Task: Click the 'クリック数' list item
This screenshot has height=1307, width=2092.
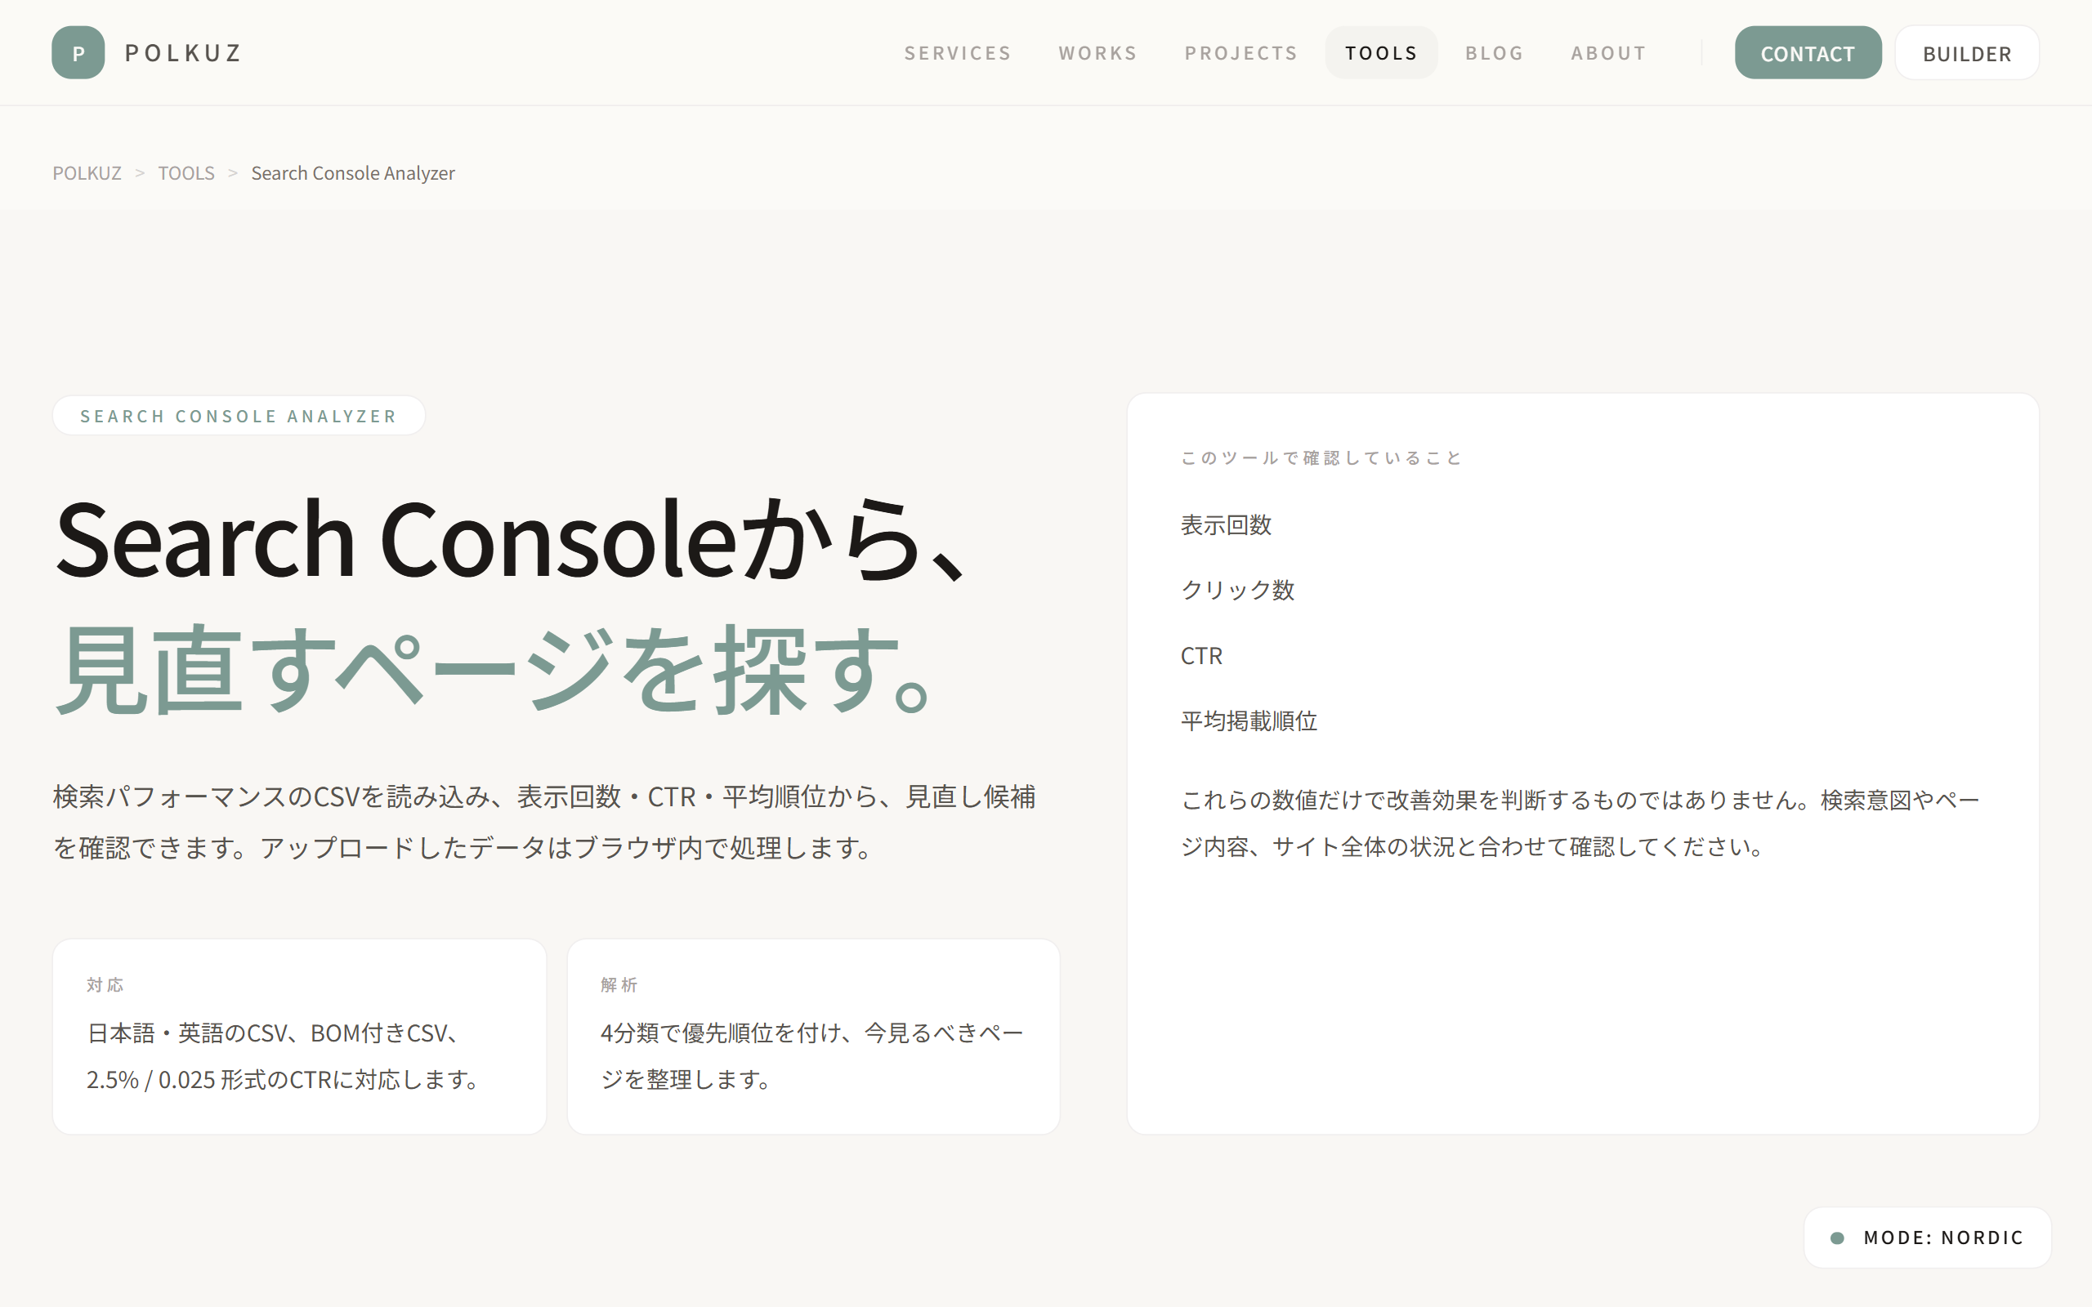Action: [1237, 590]
